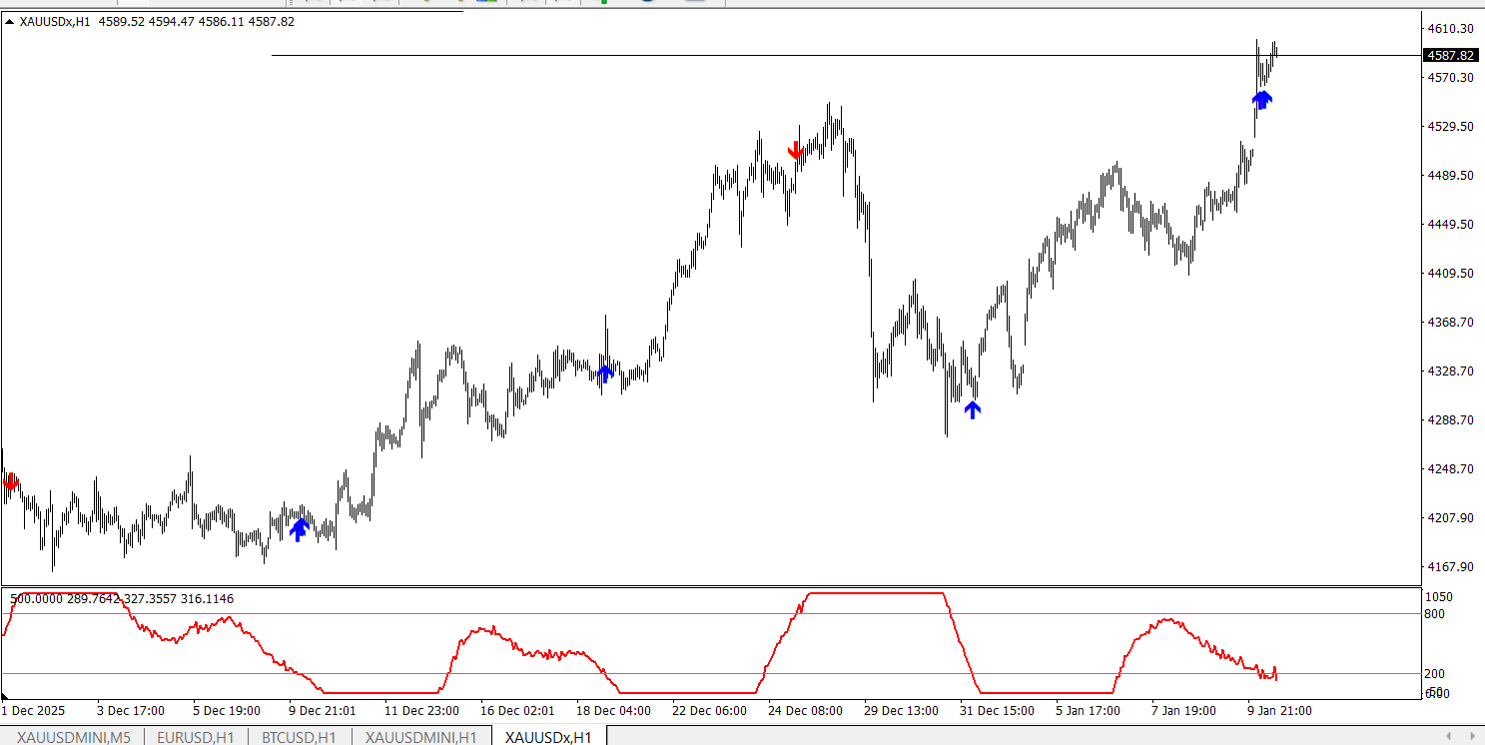The image size is (1485, 745).
Task: Click the high price value 4594.47
Action: [172, 22]
